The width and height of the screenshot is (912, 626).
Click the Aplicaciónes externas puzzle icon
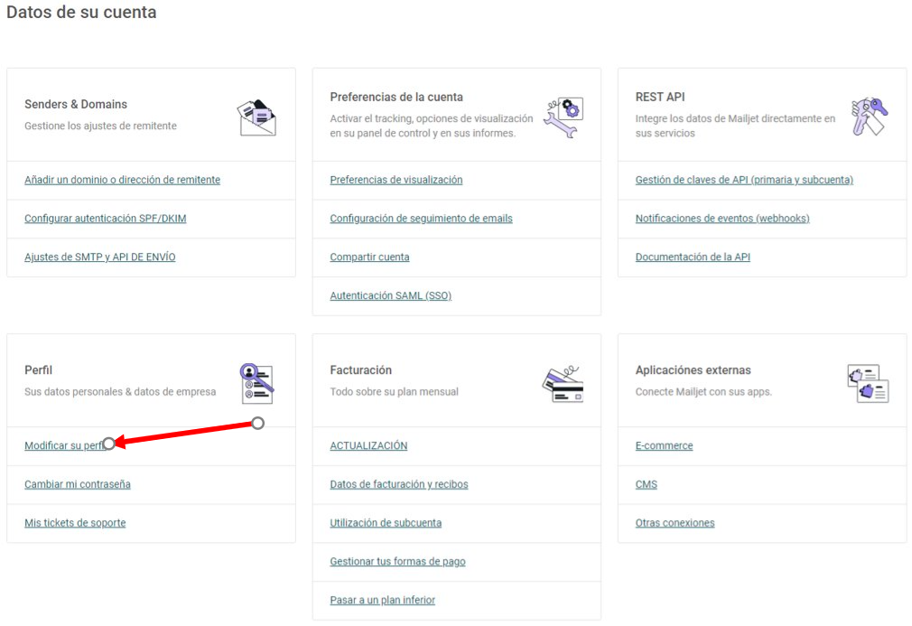pos(868,383)
